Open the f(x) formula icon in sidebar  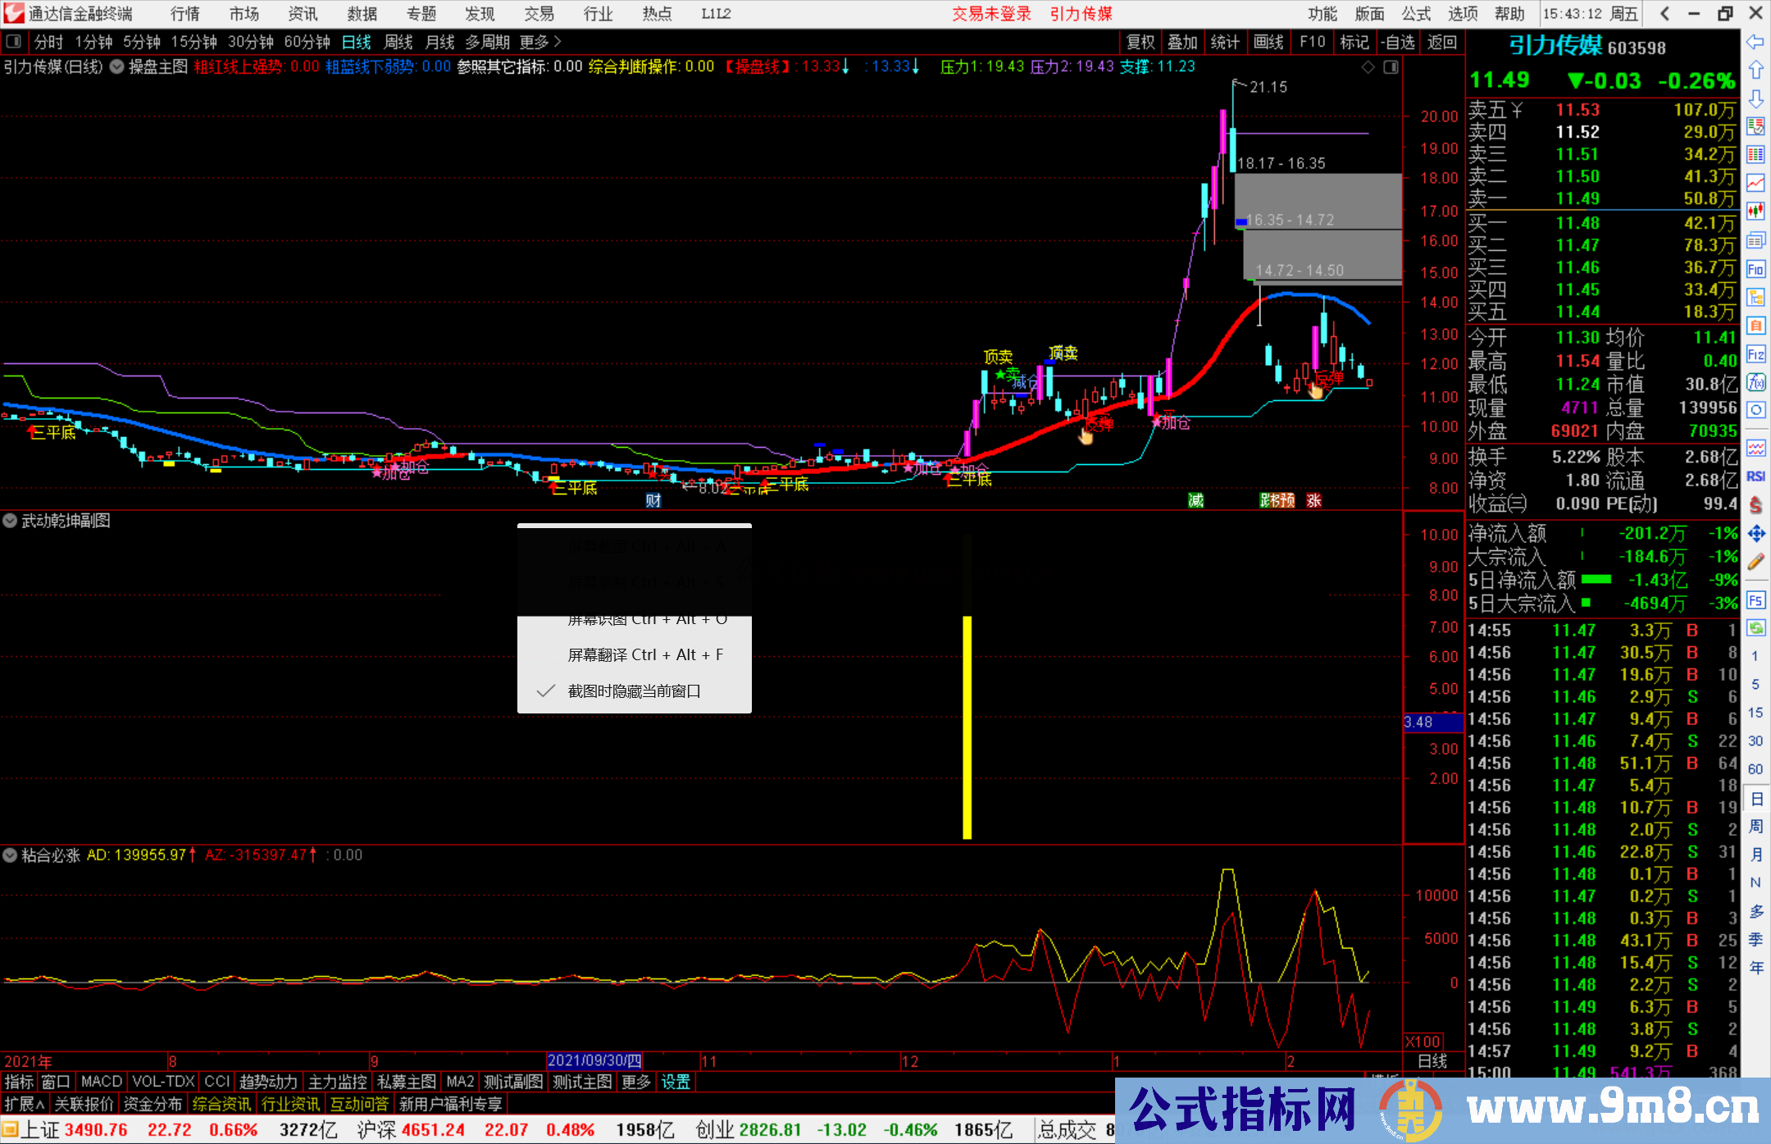pyautogui.click(x=1755, y=382)
